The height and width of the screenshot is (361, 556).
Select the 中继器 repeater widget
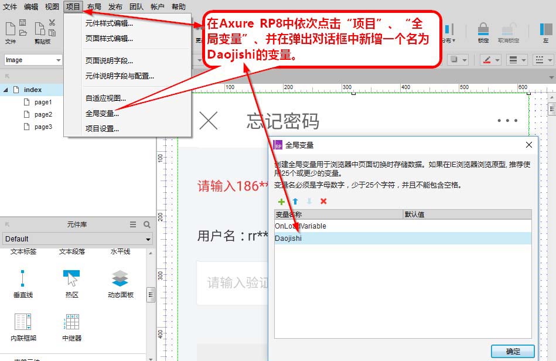pos(71,327)
